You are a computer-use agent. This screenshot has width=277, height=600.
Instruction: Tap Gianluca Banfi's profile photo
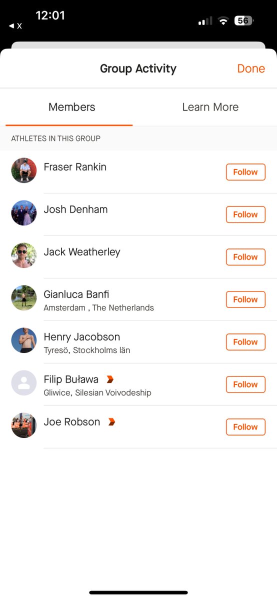(x=24, y=298)
